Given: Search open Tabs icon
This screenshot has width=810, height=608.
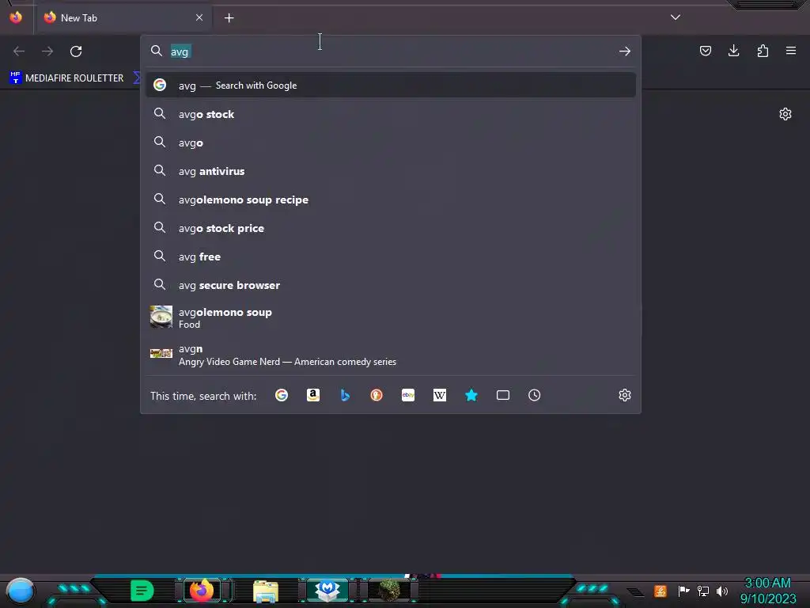Looking at the screenshot, I should (502, 396).
